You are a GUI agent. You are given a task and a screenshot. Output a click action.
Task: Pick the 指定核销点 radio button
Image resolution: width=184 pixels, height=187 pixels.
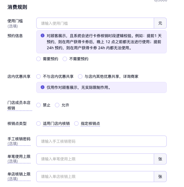[x=76, y=124]
